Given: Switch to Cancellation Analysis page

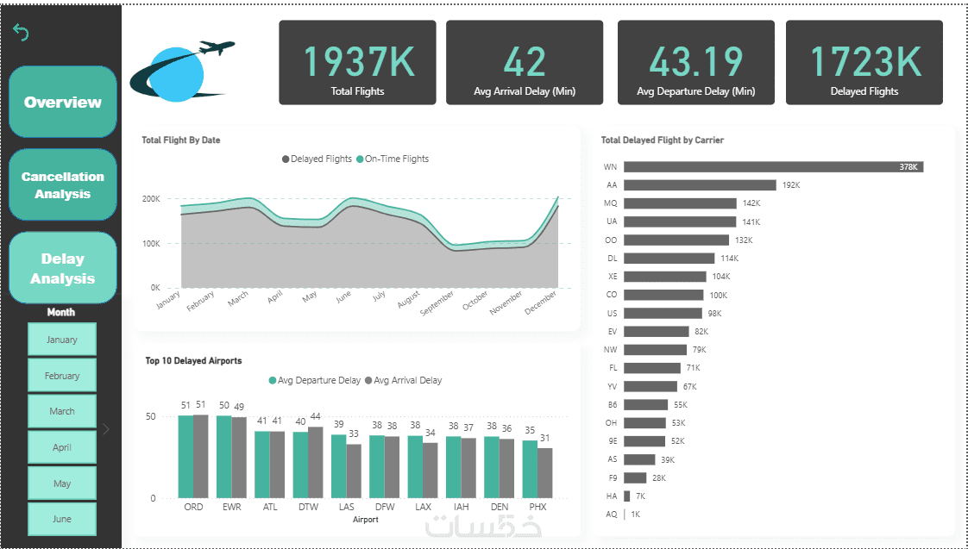Looking at the screenshot, I should 63,184.
